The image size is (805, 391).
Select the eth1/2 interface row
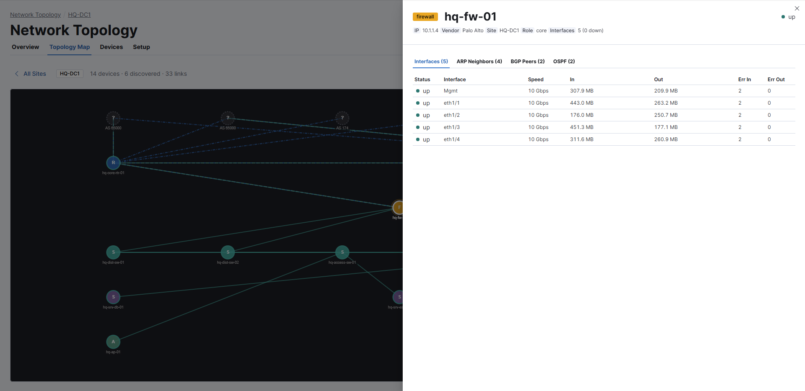604,115
